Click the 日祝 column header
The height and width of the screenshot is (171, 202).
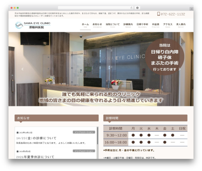[x=182, y=129]
